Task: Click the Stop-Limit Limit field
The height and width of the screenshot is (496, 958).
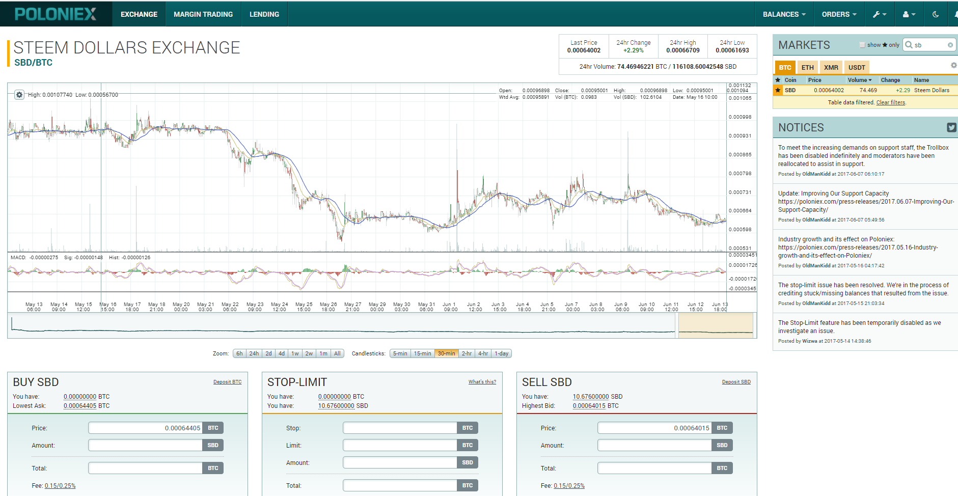Action: [400, 445]
